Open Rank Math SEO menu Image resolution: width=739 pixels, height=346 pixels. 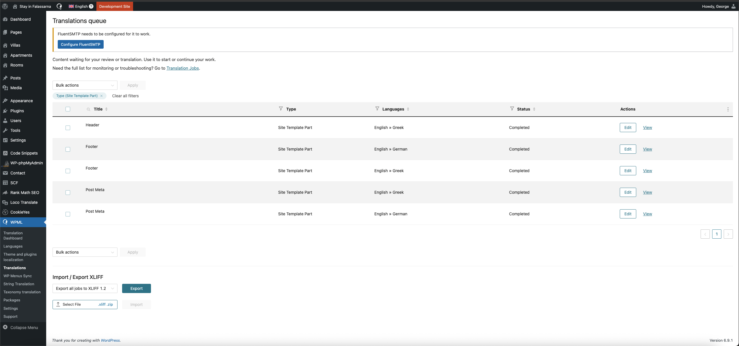[x=25, y=193]
